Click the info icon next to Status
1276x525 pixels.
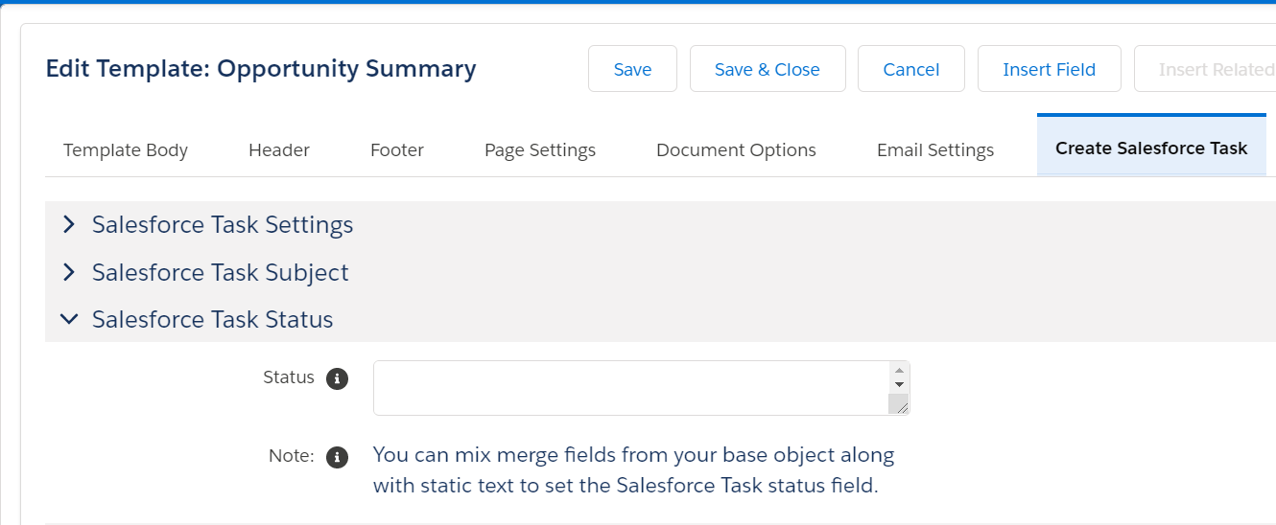[x=337, y=378]
